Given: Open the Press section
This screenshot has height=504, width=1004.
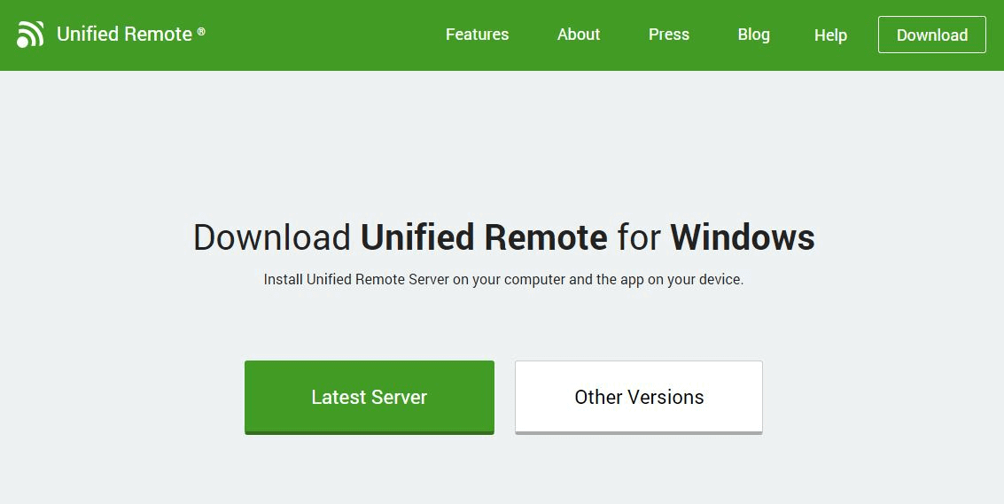Looking at the screenshot, I should tap(668, 35).
